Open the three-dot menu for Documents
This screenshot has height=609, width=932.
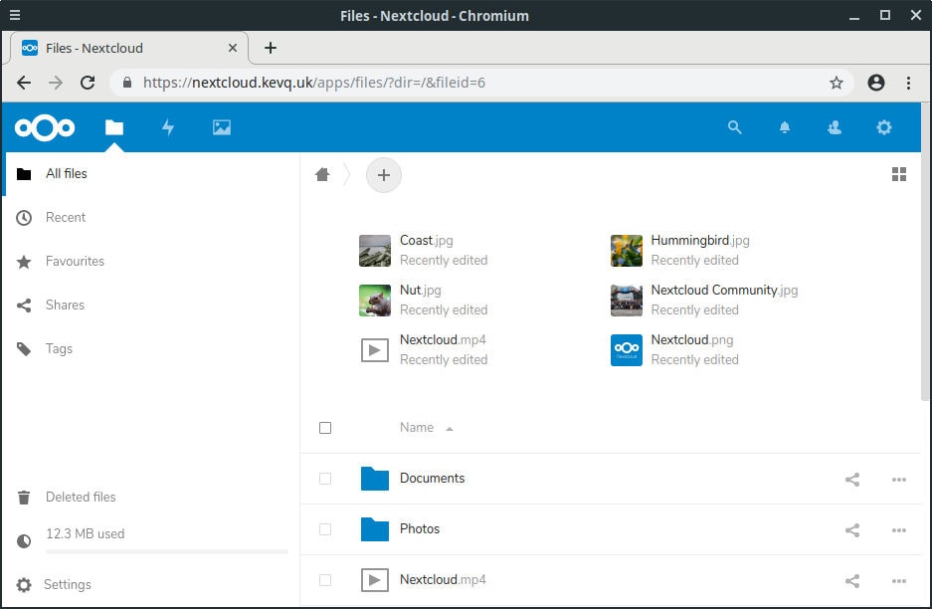point(898,480)
